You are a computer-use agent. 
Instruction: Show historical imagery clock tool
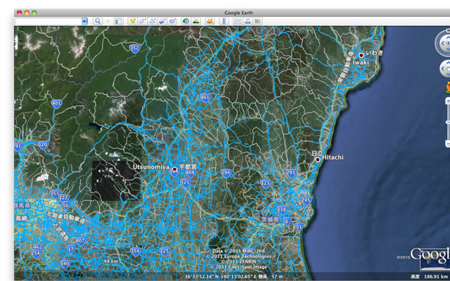tap(186, 21)
